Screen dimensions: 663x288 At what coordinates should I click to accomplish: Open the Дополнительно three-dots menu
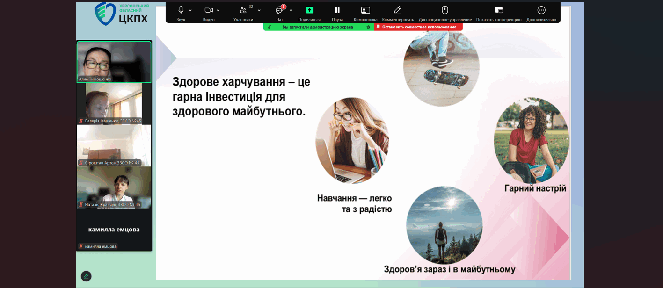coord(541,10)
